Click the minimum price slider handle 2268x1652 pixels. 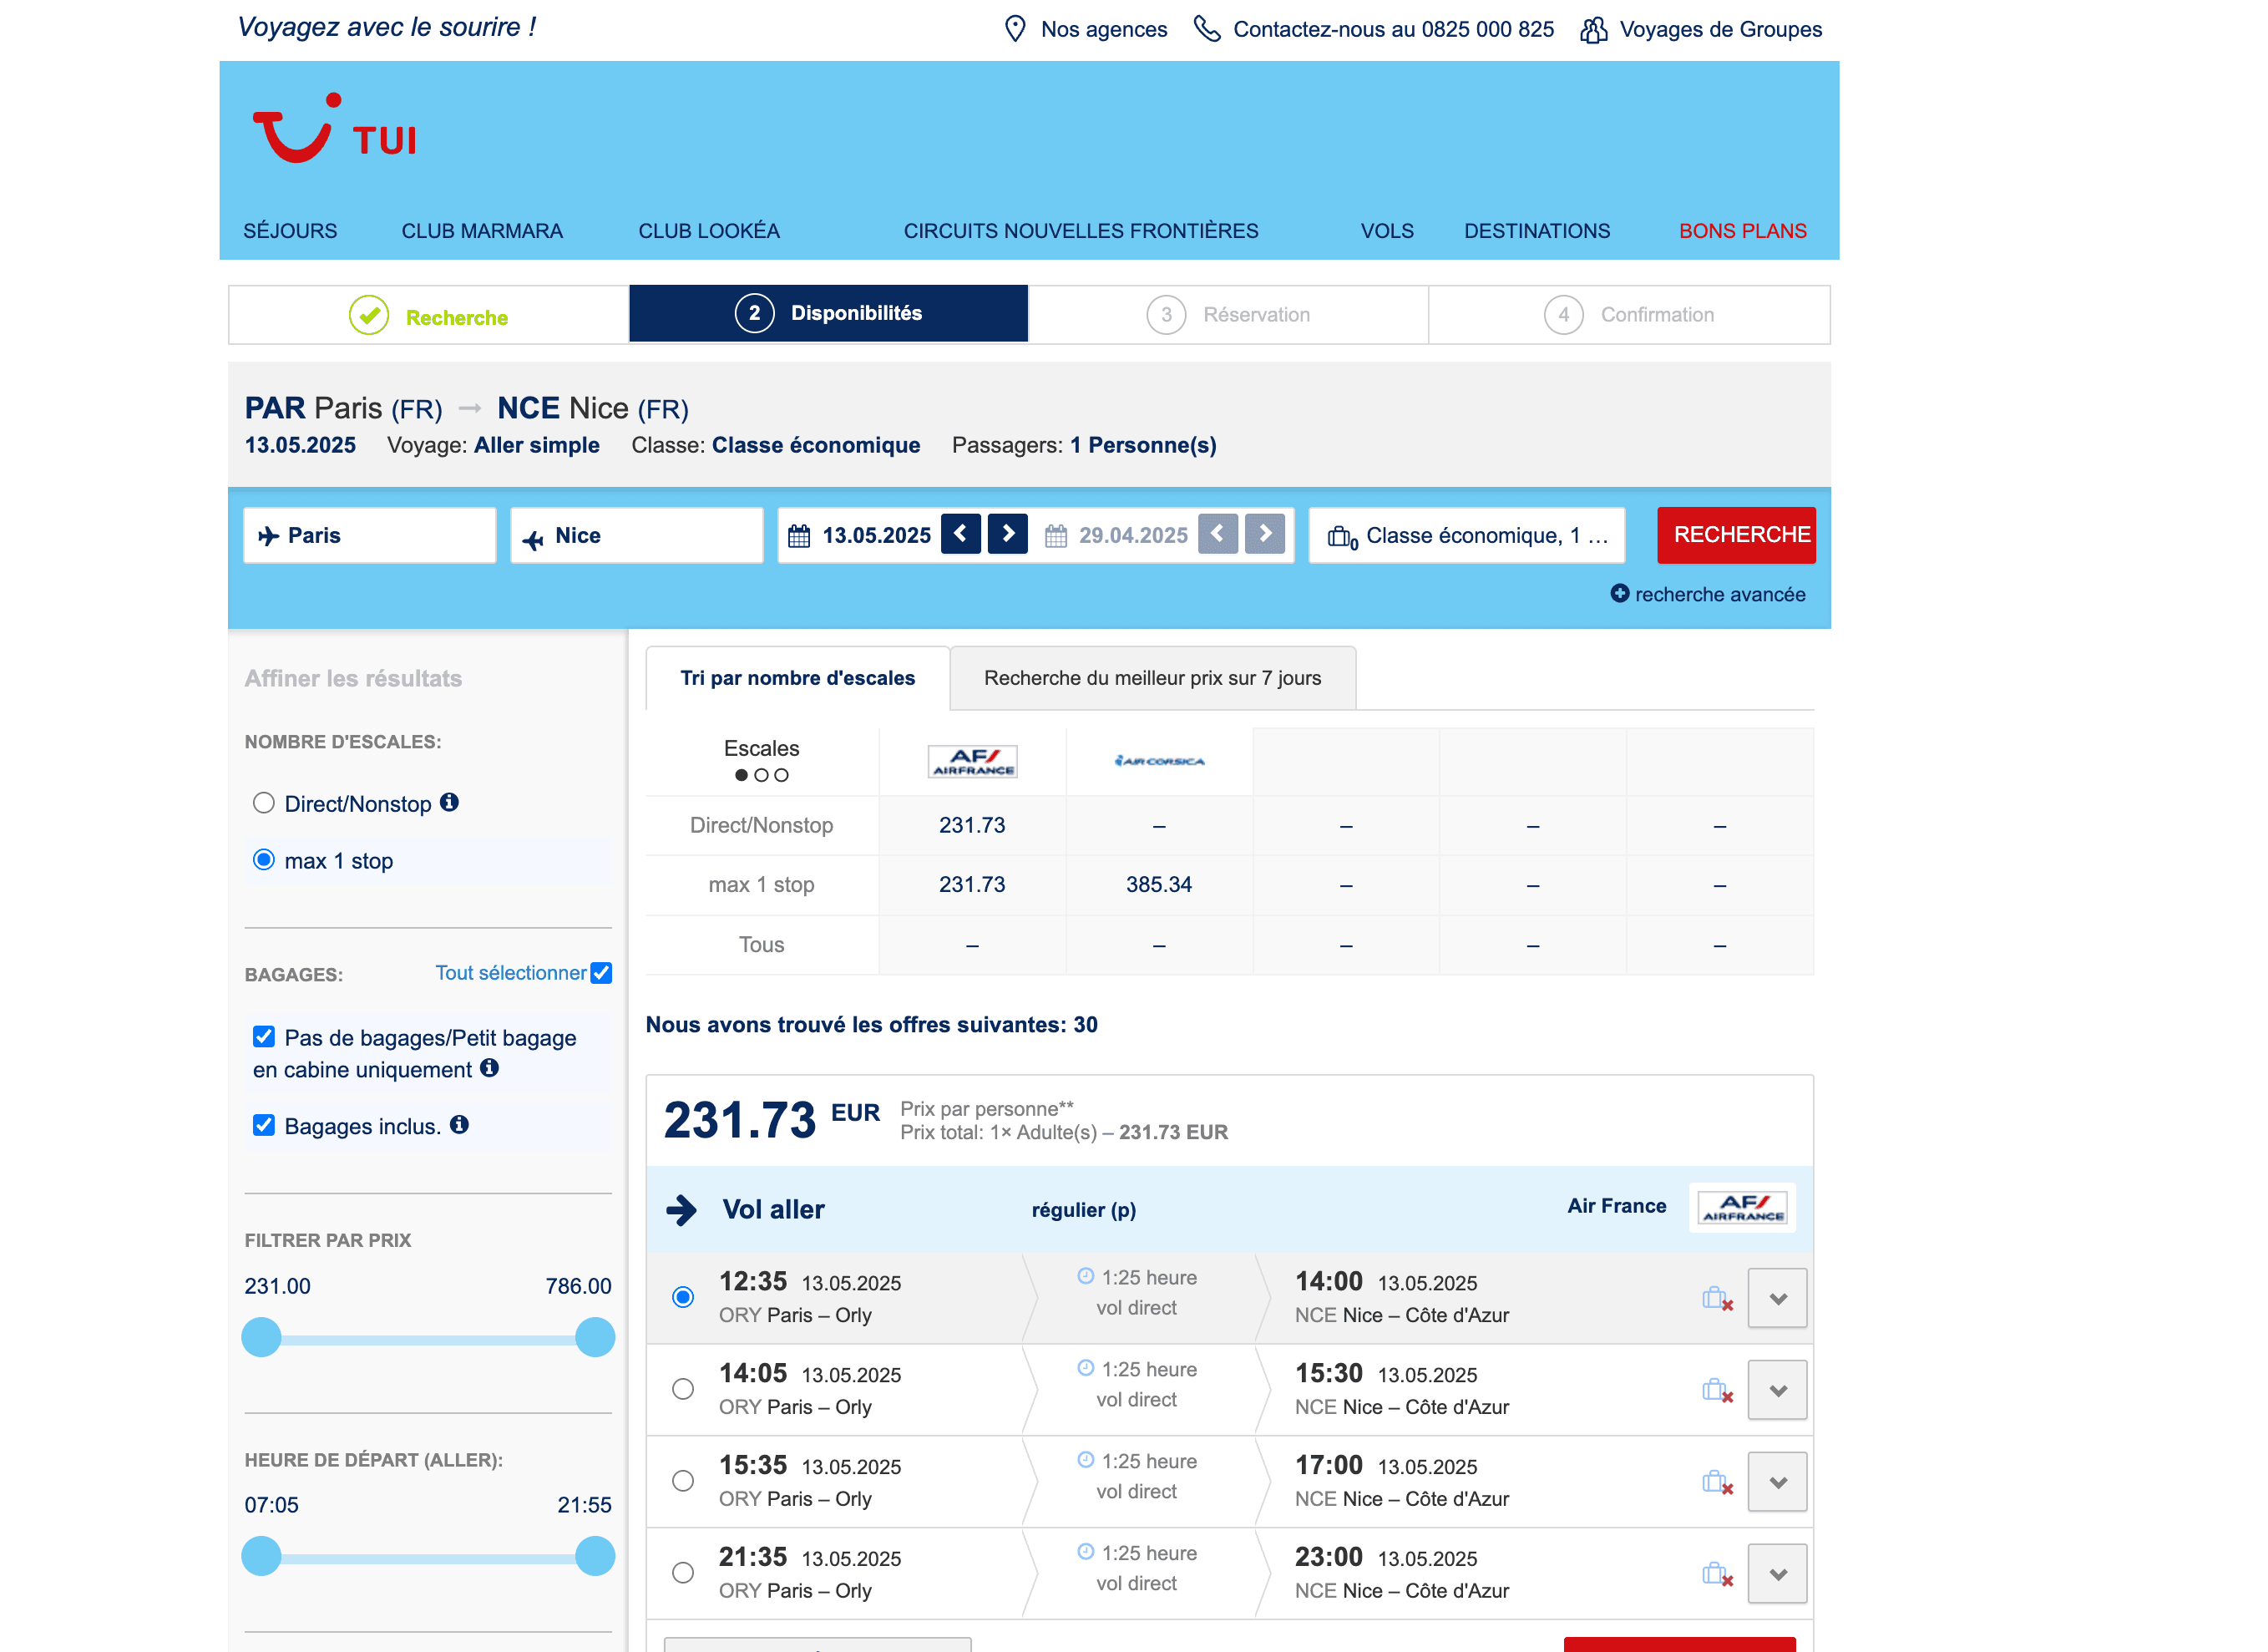point(262,1338)
